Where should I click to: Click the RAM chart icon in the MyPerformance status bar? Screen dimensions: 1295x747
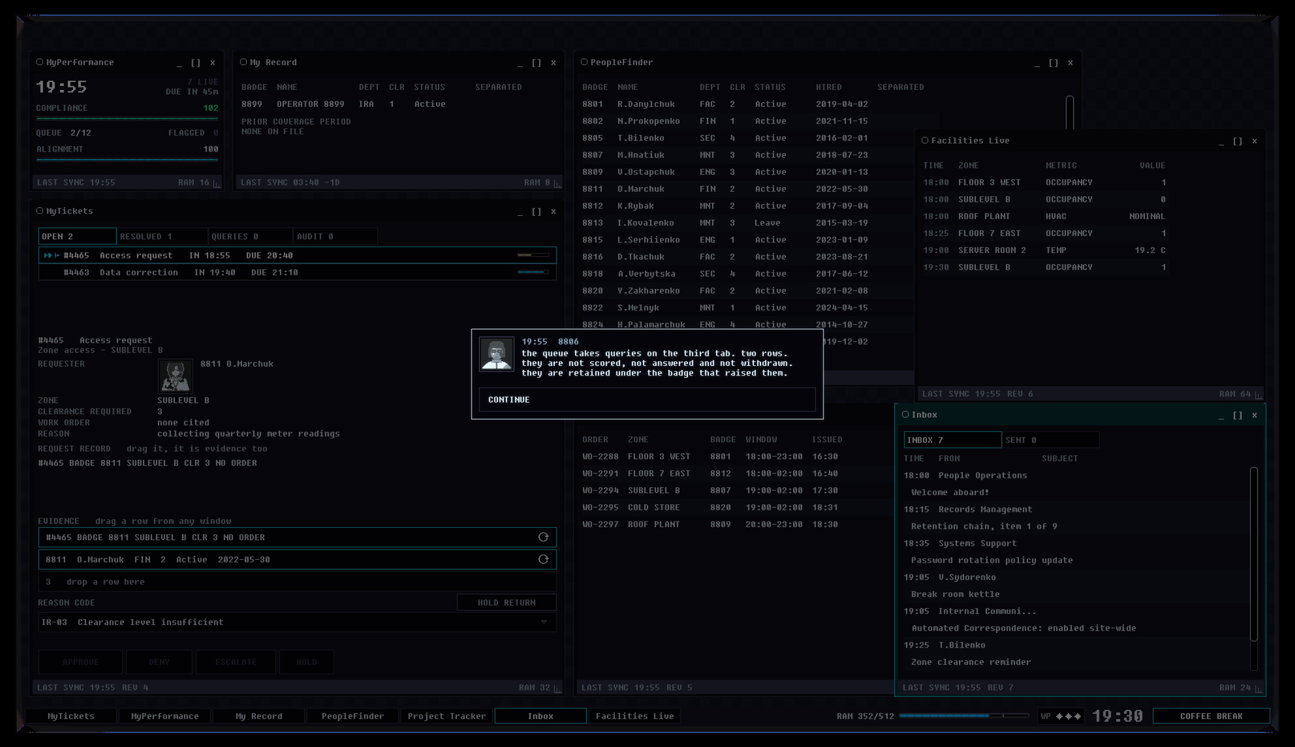point(217,183)
